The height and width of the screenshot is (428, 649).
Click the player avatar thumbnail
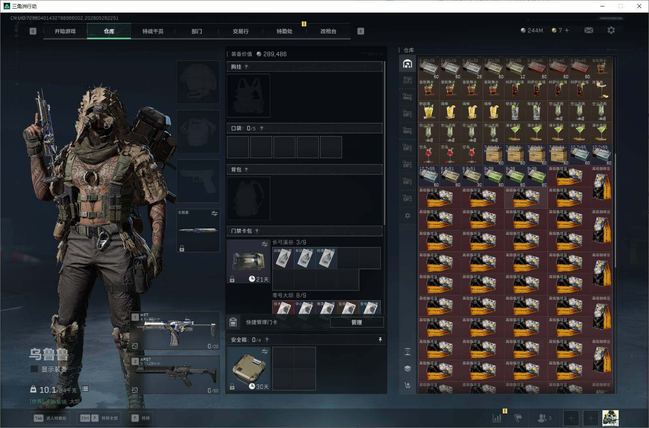[610, 418]
